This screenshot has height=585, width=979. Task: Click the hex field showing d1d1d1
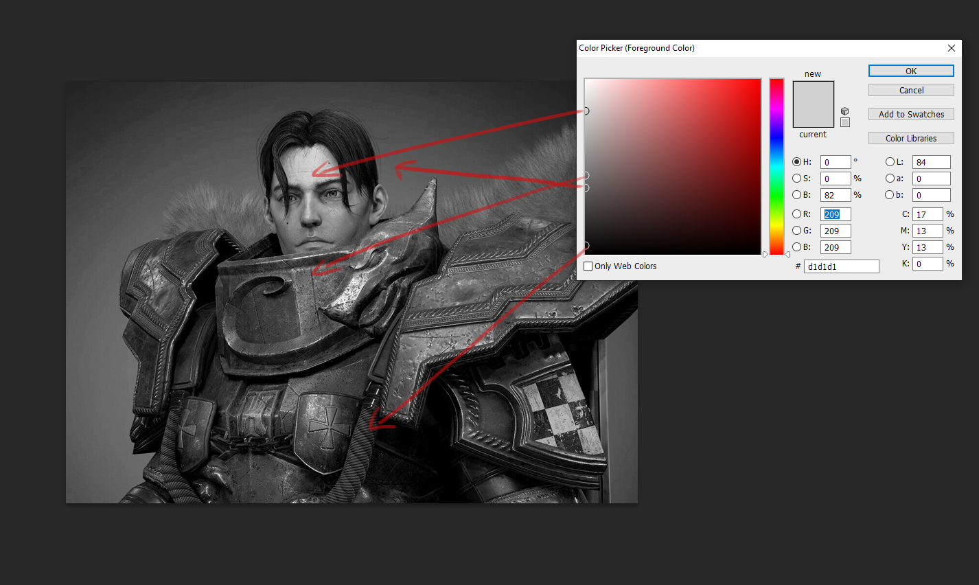841,266
